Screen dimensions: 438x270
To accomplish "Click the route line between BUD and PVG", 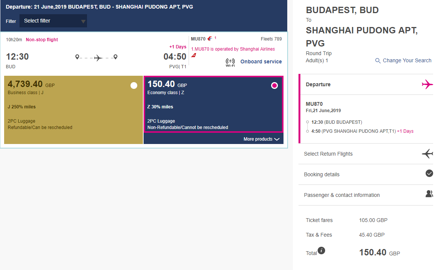I will tap(97, 57).
